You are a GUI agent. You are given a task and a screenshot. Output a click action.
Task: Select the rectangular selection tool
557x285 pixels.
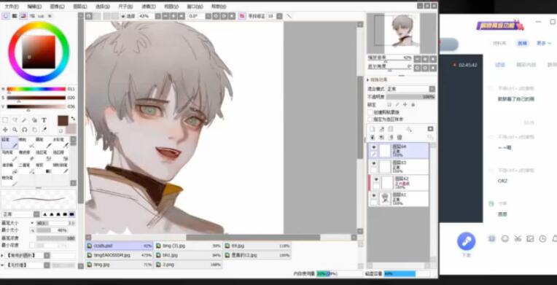tap(5, 120)
